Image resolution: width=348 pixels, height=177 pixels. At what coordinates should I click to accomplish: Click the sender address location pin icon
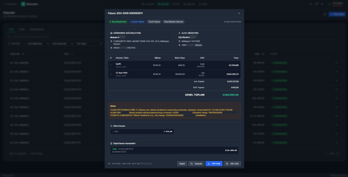(x=111, y=41)
